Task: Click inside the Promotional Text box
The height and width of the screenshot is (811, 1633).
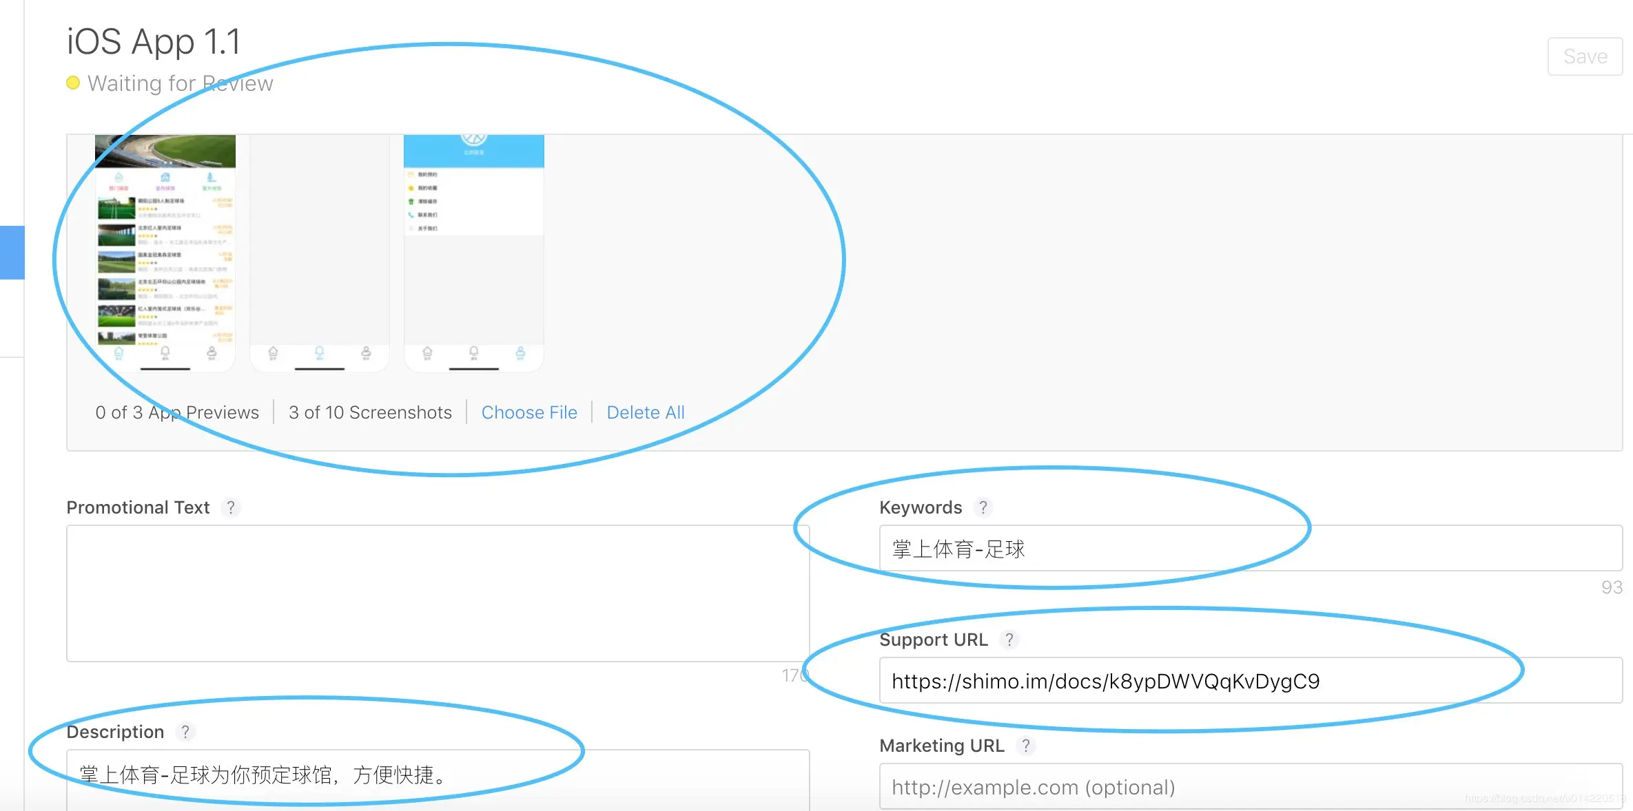Action: point(438,593)
